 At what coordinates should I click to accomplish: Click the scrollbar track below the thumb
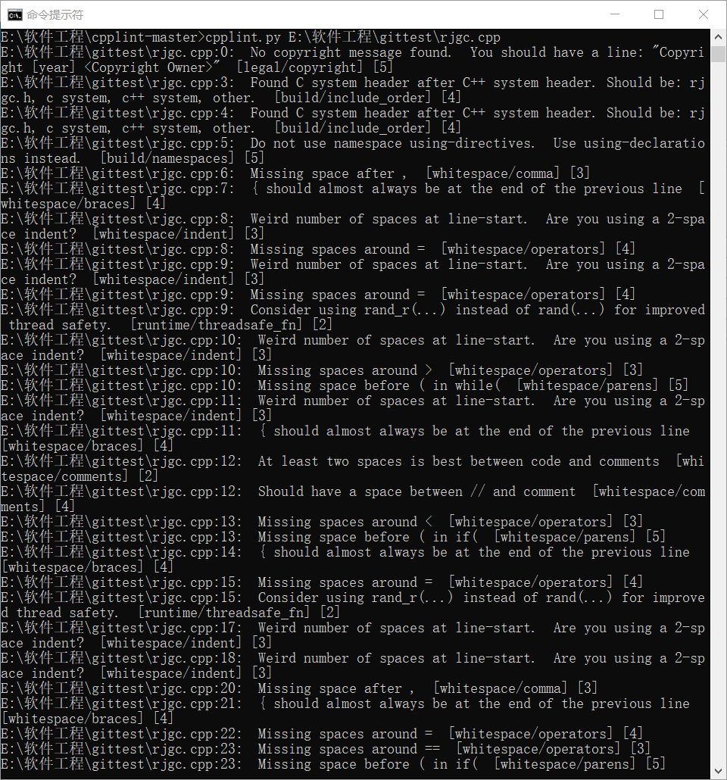point(718,413)
